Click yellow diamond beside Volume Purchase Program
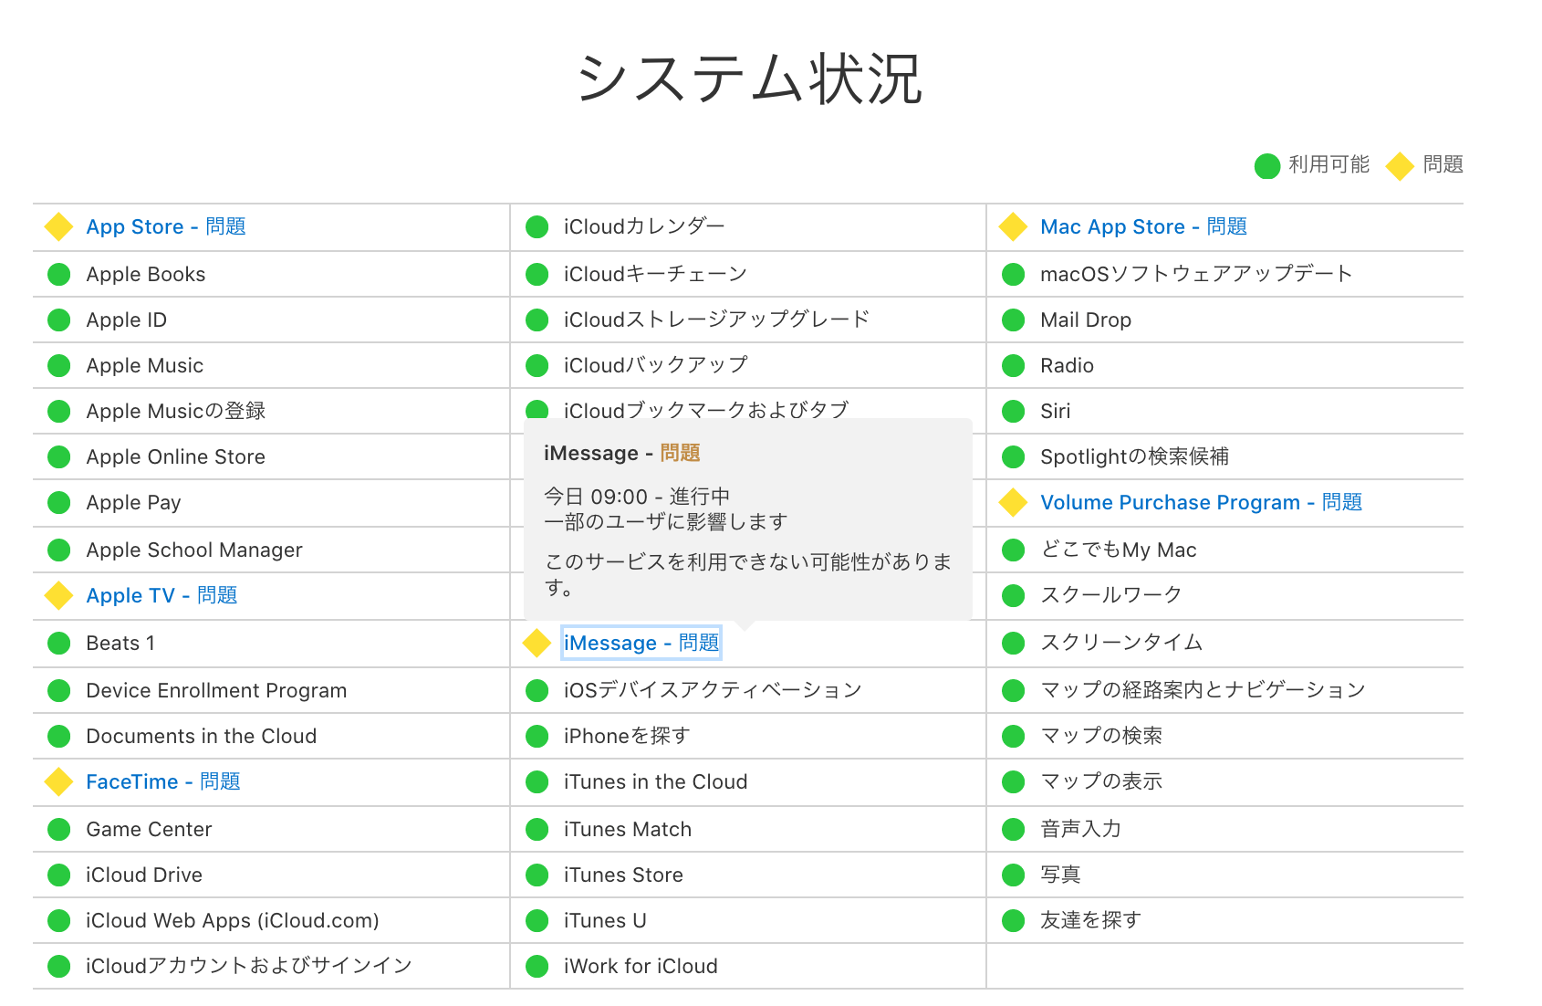1542x1006 pixels. pos(1014,502)
